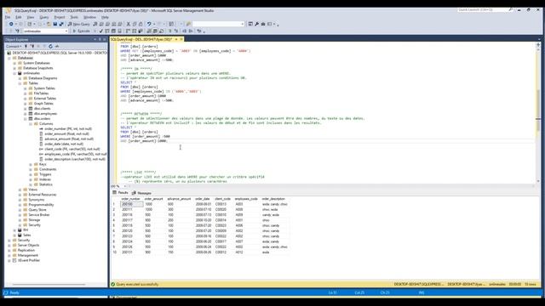Click the employees_code column header in results
545x306 pixels.
(246, 199)
